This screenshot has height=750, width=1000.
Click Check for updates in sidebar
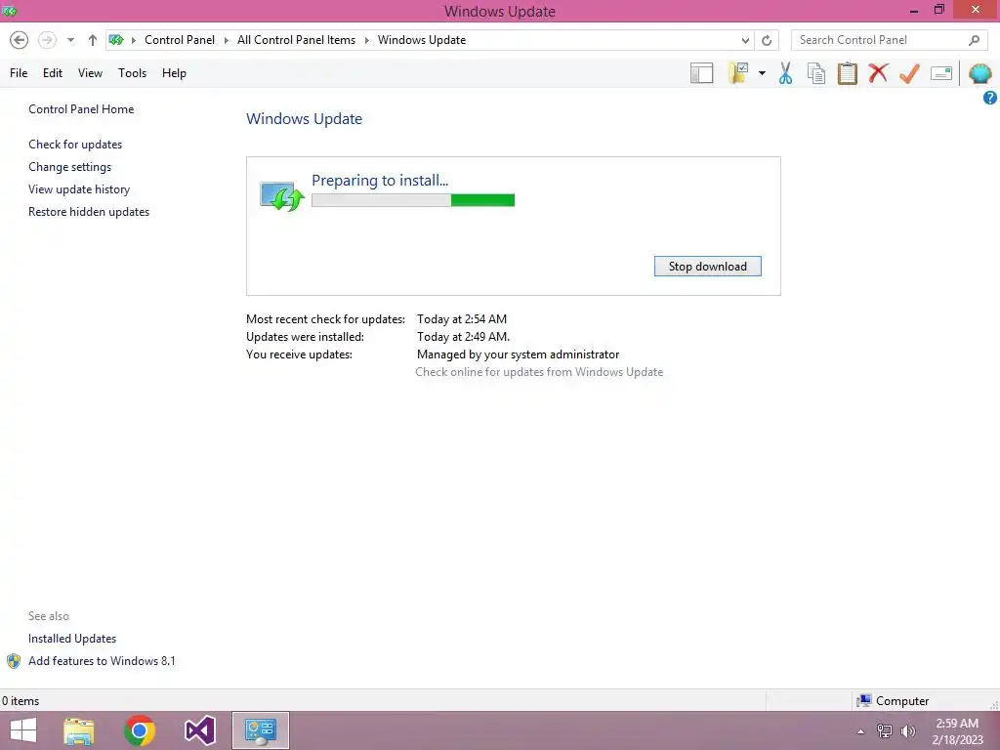[x=75, y=145]
